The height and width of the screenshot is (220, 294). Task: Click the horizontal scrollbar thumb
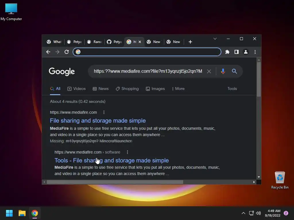pyautogui.click(x=115, y=182)
